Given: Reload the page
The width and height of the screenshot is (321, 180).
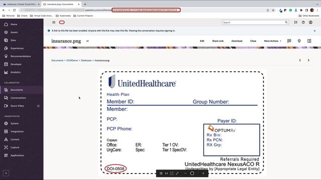Looking at the screenshot, I should pyautogui.click(x=15, y=10).
